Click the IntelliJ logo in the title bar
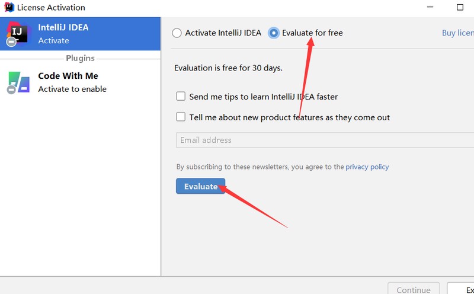 coord(9,7)
